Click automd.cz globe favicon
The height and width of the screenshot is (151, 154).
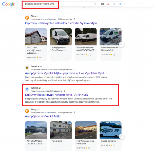point(27,89)
